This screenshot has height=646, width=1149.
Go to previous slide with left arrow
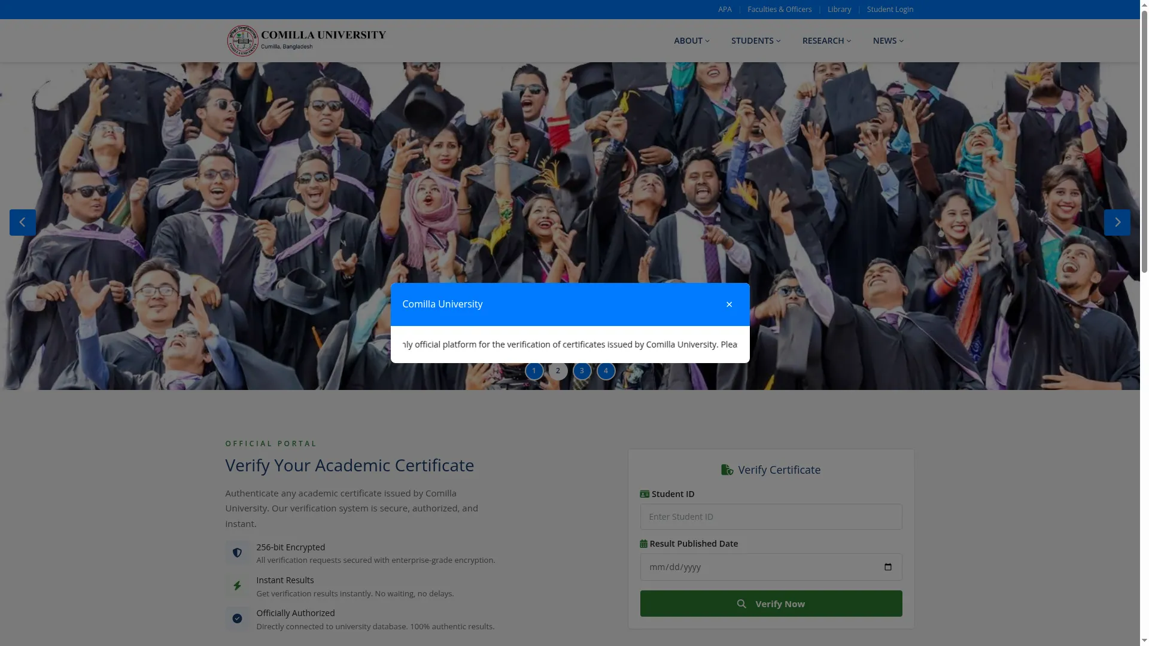(x=23, y=223)
